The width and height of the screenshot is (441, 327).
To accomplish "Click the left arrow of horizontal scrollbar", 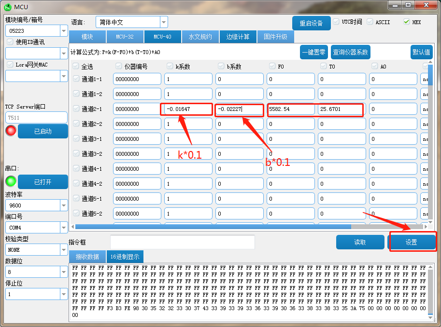I will 73,226.
